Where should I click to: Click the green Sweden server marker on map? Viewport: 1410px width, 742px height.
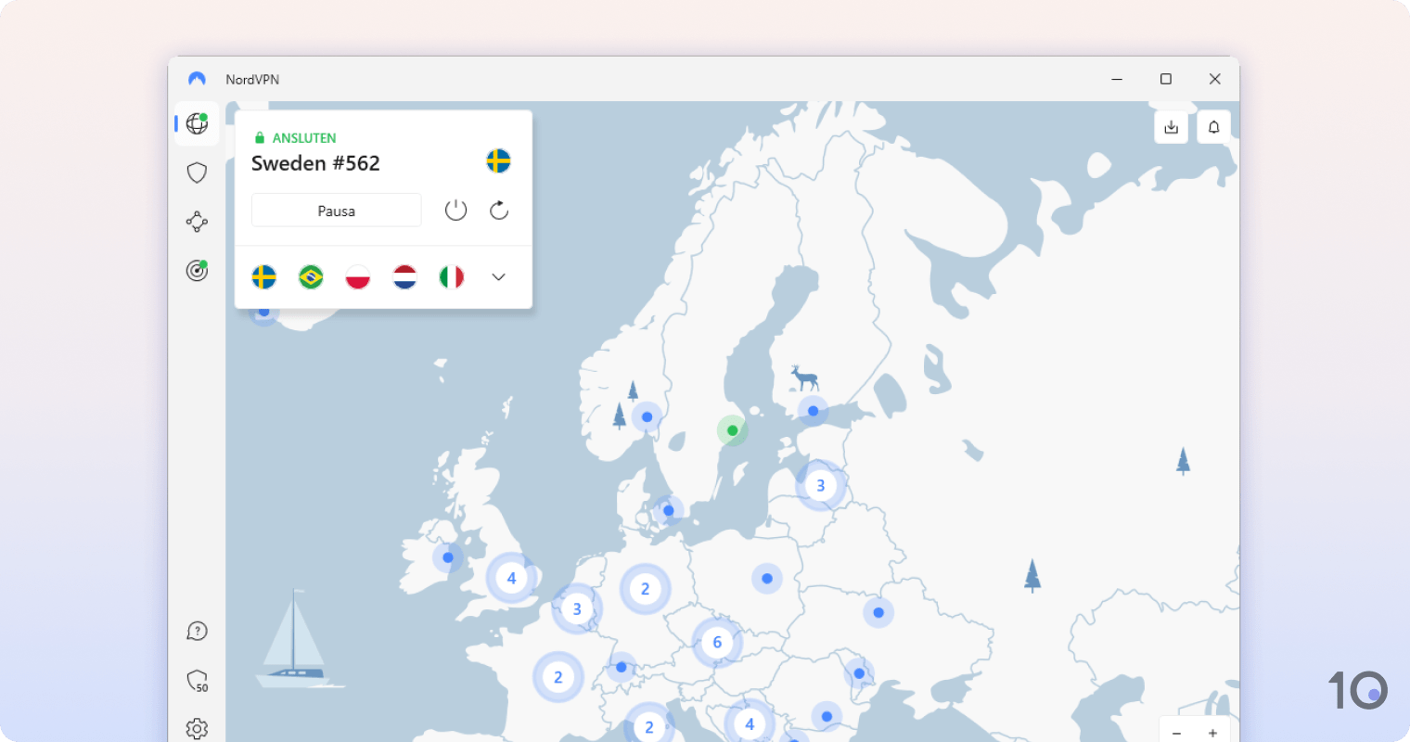[732, 429]
